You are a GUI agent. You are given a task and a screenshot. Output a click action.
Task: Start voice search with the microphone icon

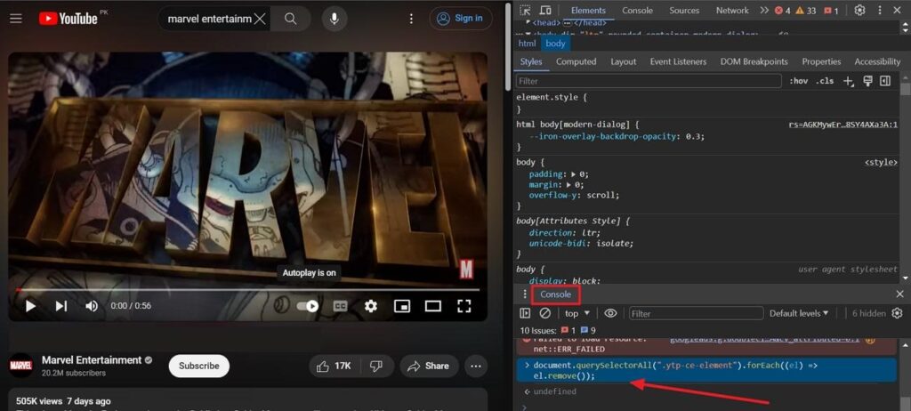[x=335, y=19]
